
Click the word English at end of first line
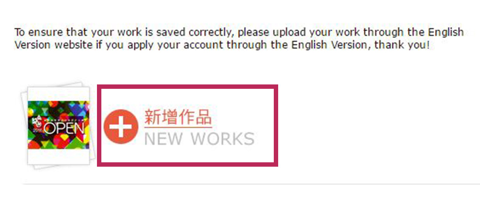tap(446, 32)
